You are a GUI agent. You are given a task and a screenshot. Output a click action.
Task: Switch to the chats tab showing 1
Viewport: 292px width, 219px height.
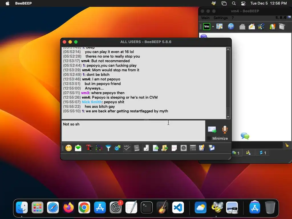236,153
